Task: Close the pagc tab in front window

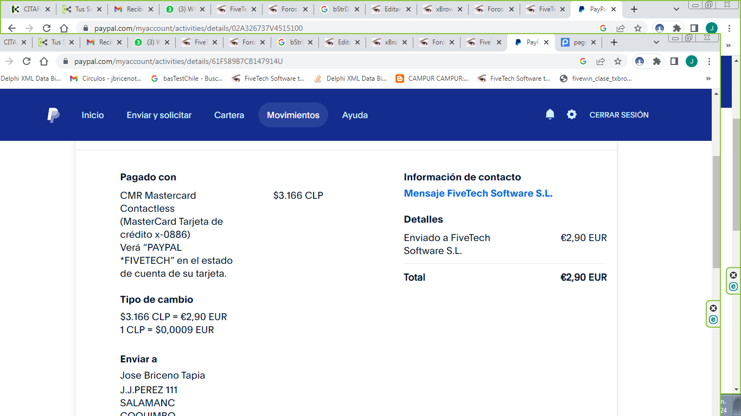Action: click(593, 42)
